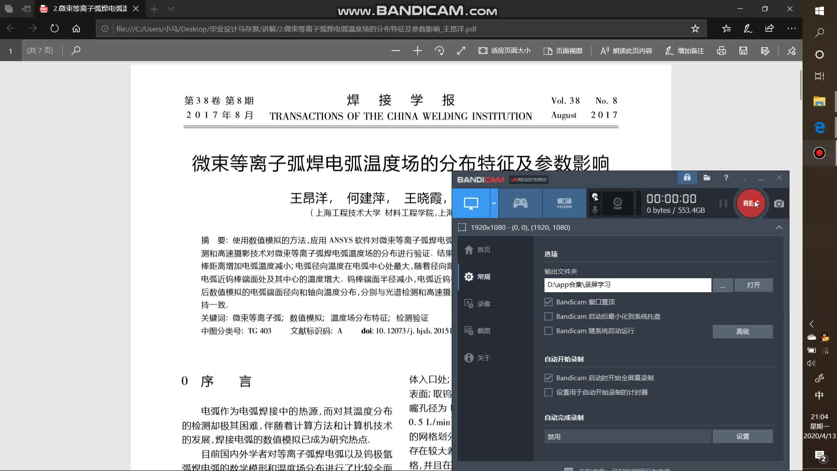Open Edge favorites hub
Screen dimensions: 837x471
pyautogui.click(x=726, y=29)
